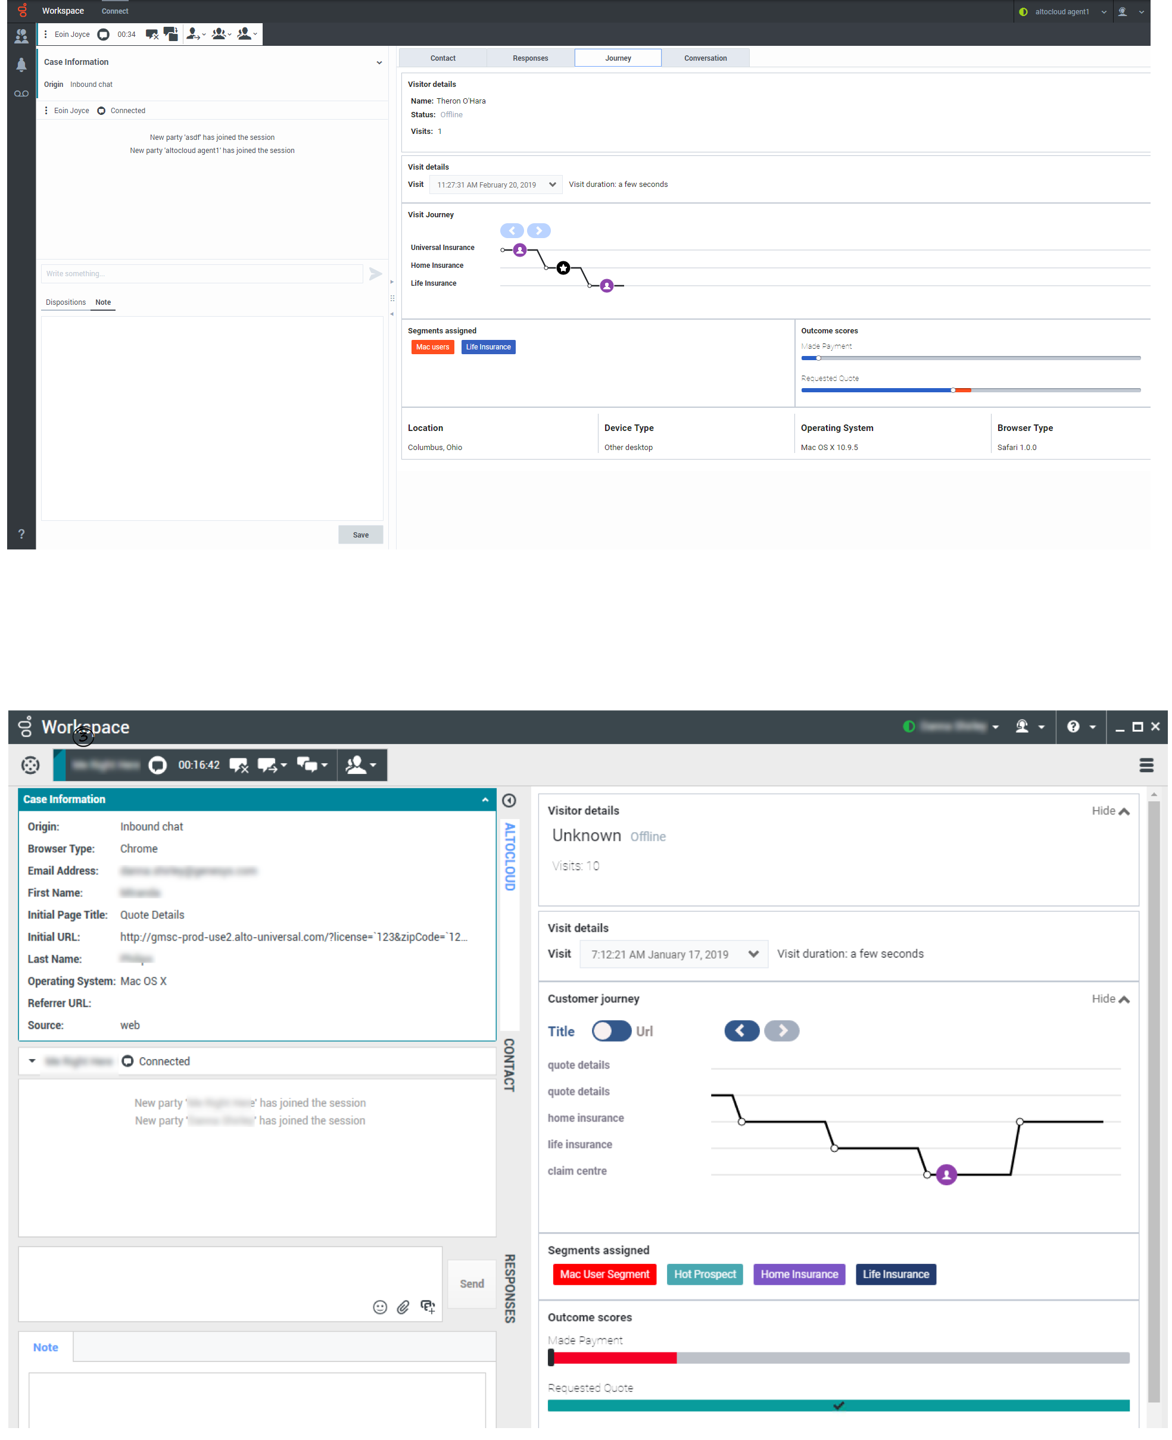Click previous arrow in Customer journey
Screen dimensions: 1172x1440
pos(741,1030)
